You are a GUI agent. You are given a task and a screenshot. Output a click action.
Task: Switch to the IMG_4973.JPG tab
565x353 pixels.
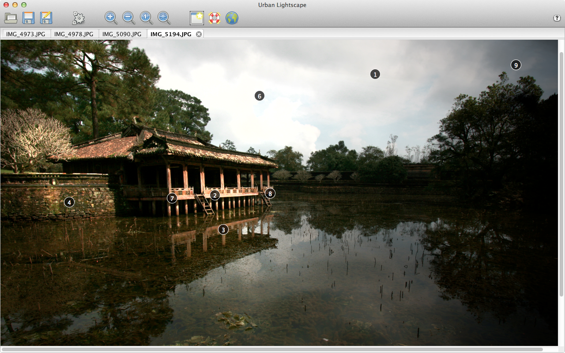pyautogui.click(x=26, y=34)
